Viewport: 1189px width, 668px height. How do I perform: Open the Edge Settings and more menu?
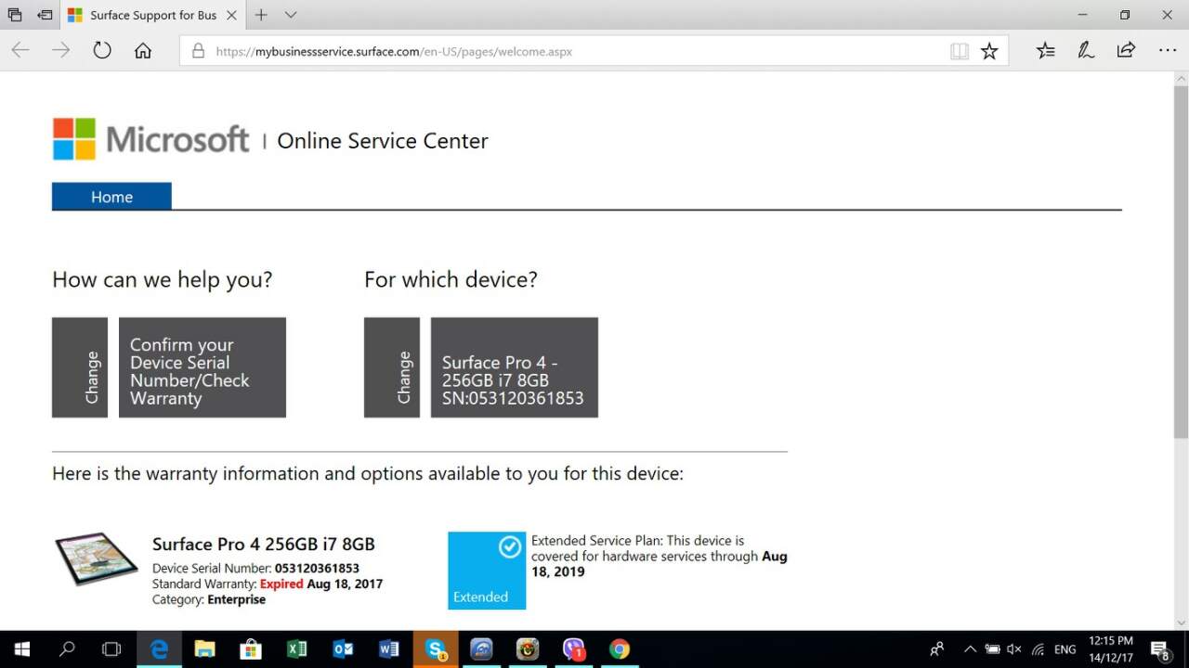1167,50
